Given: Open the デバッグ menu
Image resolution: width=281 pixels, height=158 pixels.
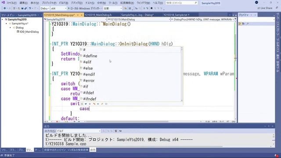Looking at the screenshot, I should pyautogui.click(x=77, y=3).
